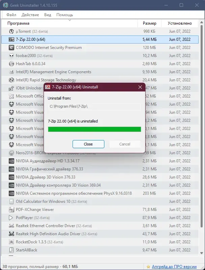205x270 pixels.
Task: Click the green uninstall progress bar
Action: [95, 129]
